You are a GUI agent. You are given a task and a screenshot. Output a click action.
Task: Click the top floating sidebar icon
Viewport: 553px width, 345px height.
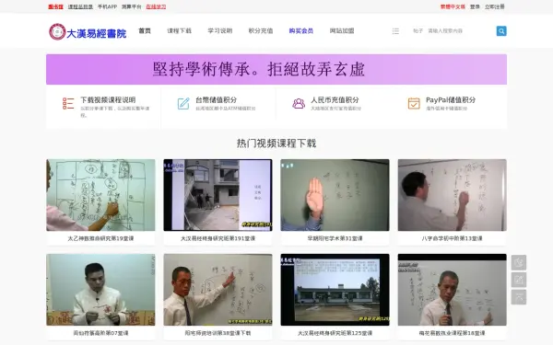coord(519,262)
